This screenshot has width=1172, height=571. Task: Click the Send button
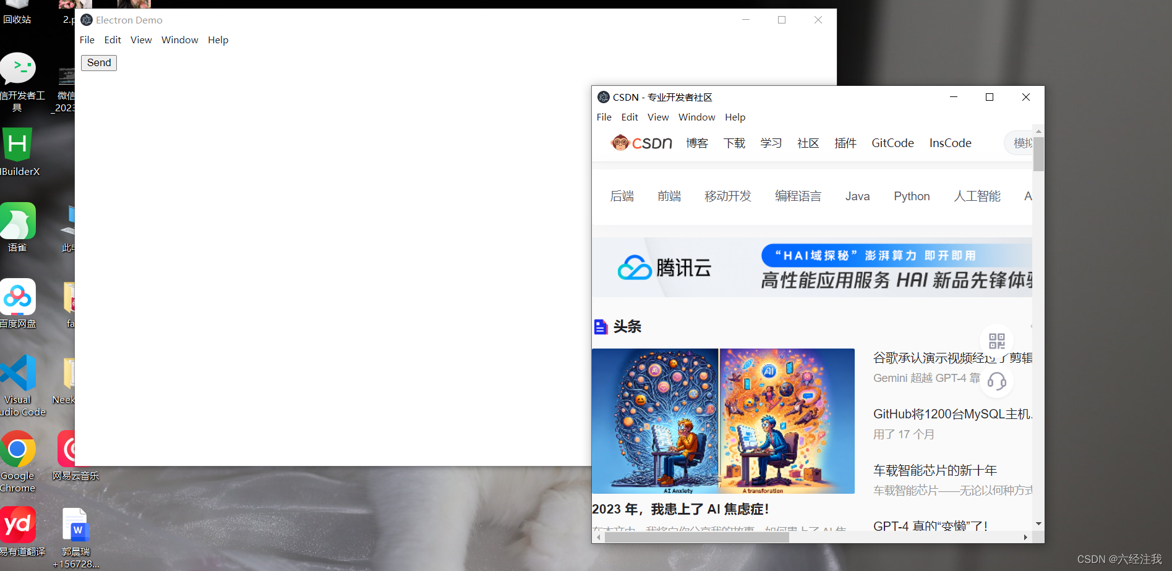point(98,62)
